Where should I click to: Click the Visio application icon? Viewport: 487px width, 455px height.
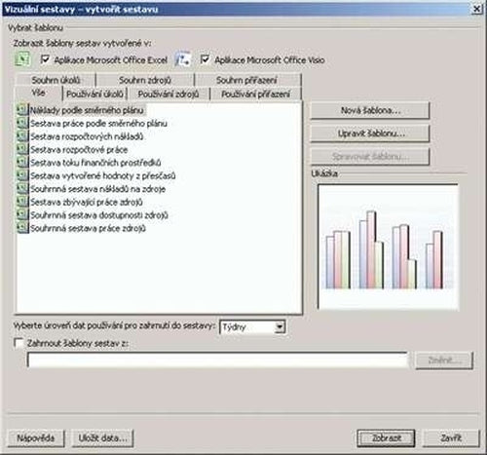pos(182,59)
